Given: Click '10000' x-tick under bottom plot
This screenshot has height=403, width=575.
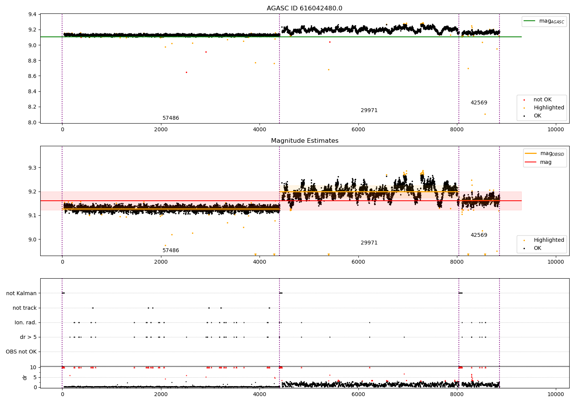Looking at the screenshot, I should [555, 395].
